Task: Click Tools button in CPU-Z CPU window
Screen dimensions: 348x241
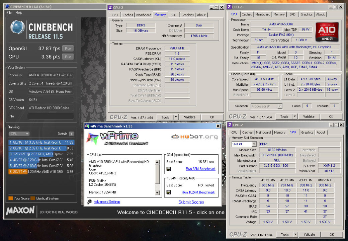Action: pyautogui.click(x=284, y=116)
